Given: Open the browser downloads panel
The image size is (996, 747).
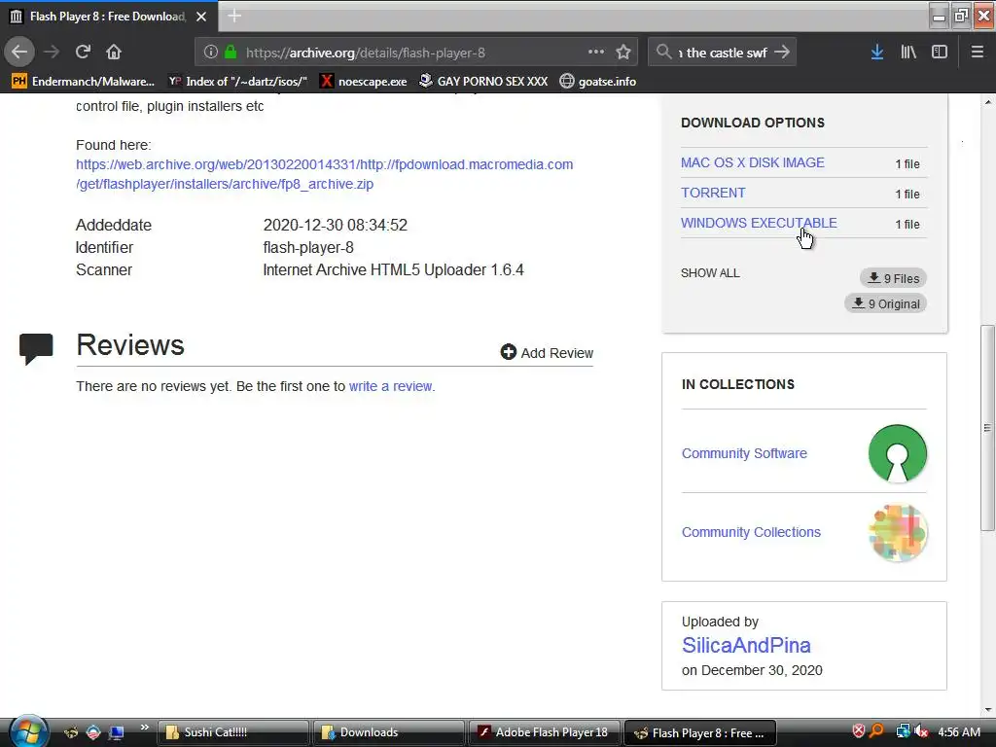Looking at the screenshot, I should (x=877, y=53).
